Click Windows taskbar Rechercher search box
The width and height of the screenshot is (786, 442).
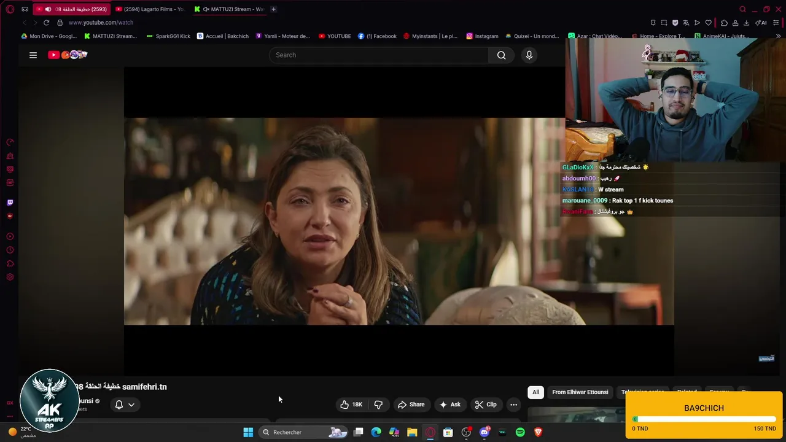303,432
